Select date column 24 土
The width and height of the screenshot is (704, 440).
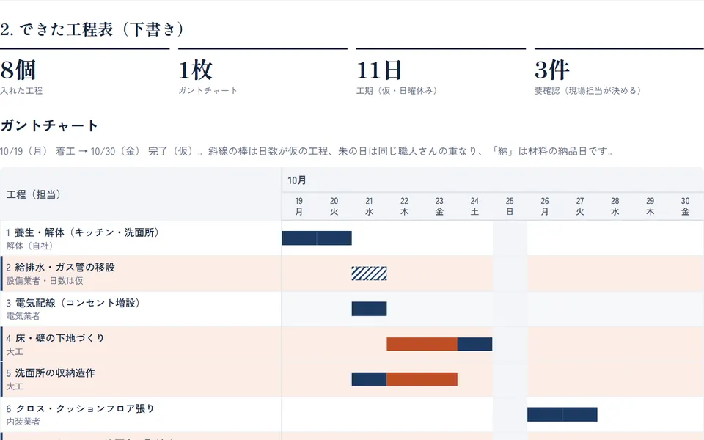(474, 207)
